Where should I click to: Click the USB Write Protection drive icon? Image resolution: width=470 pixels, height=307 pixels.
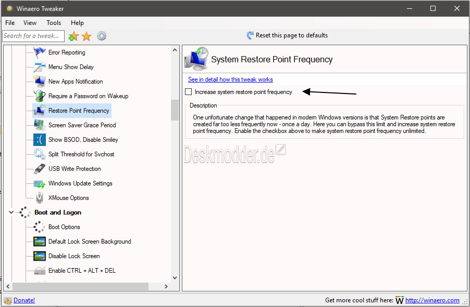(x=40, y=169)
